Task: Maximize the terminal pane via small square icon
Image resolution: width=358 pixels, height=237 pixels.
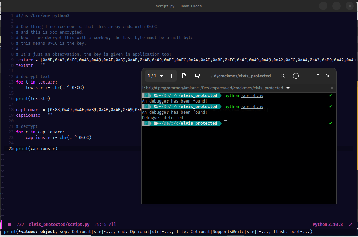Action: (324, 88)
